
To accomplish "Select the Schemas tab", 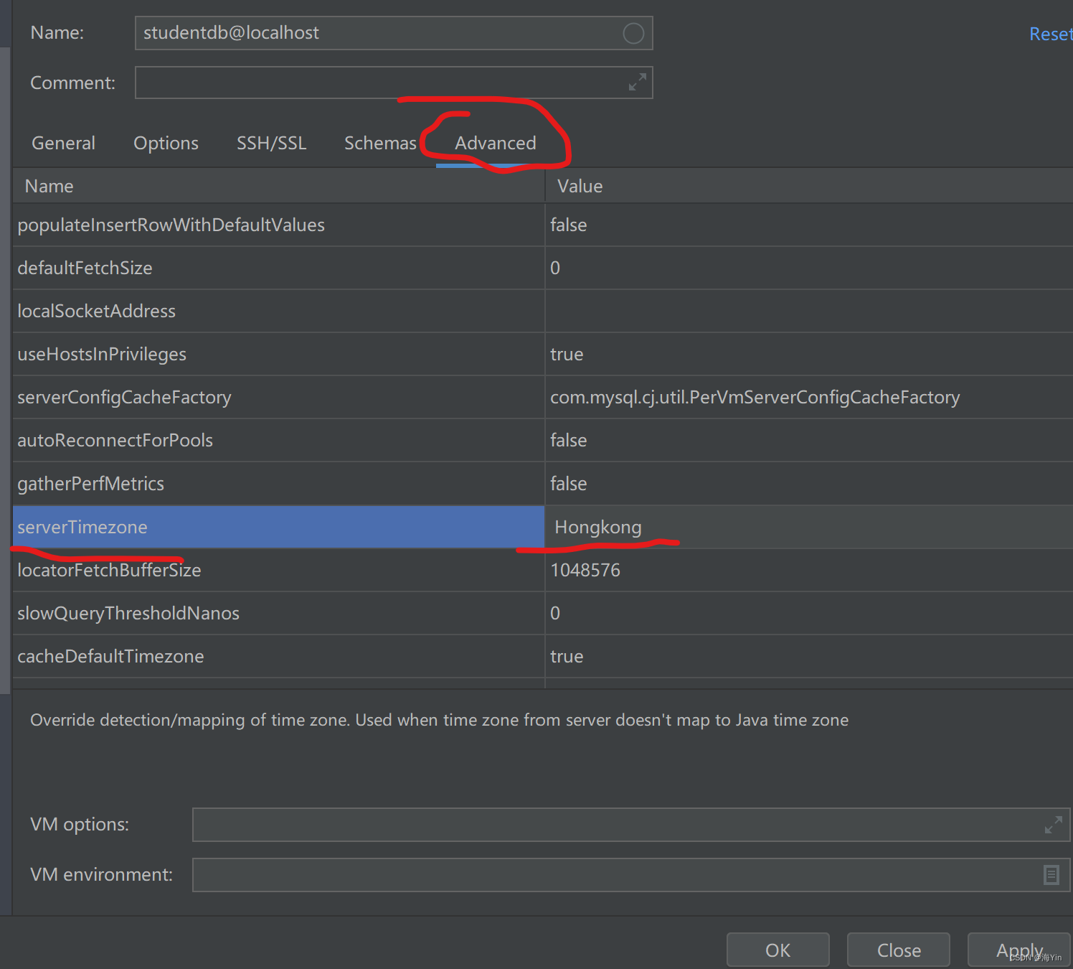I will pyautogui.click(x=380, y=143).
